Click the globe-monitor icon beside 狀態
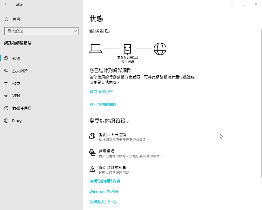The width and height of the screenshot is (262, 210). tap(6, 58)
